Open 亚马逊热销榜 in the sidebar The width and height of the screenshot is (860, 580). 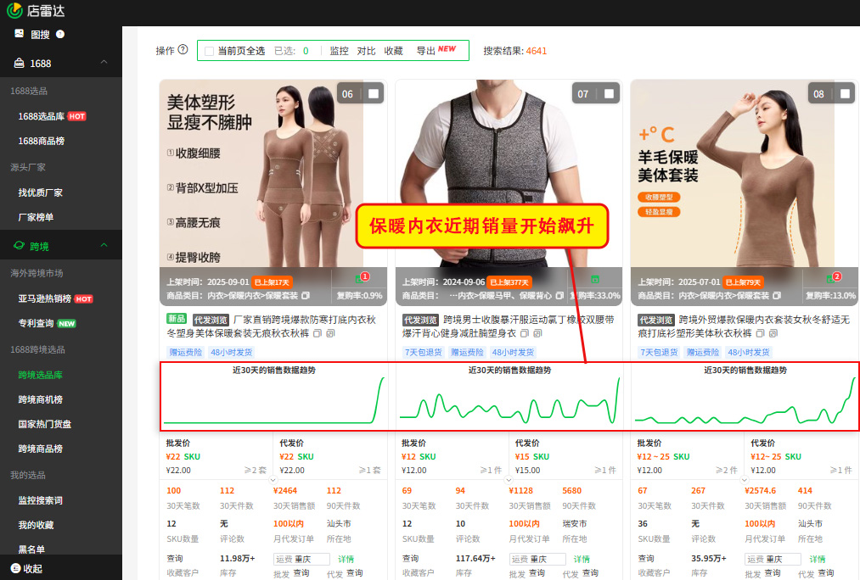(44, 298)
